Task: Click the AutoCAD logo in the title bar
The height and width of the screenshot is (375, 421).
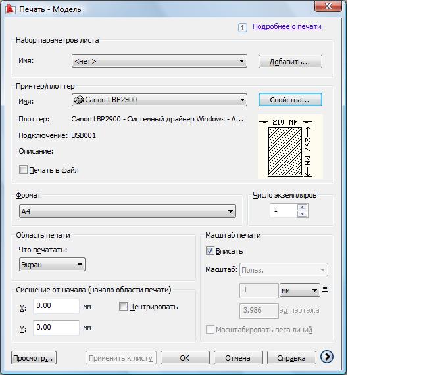Action: (x=11, y=9)
